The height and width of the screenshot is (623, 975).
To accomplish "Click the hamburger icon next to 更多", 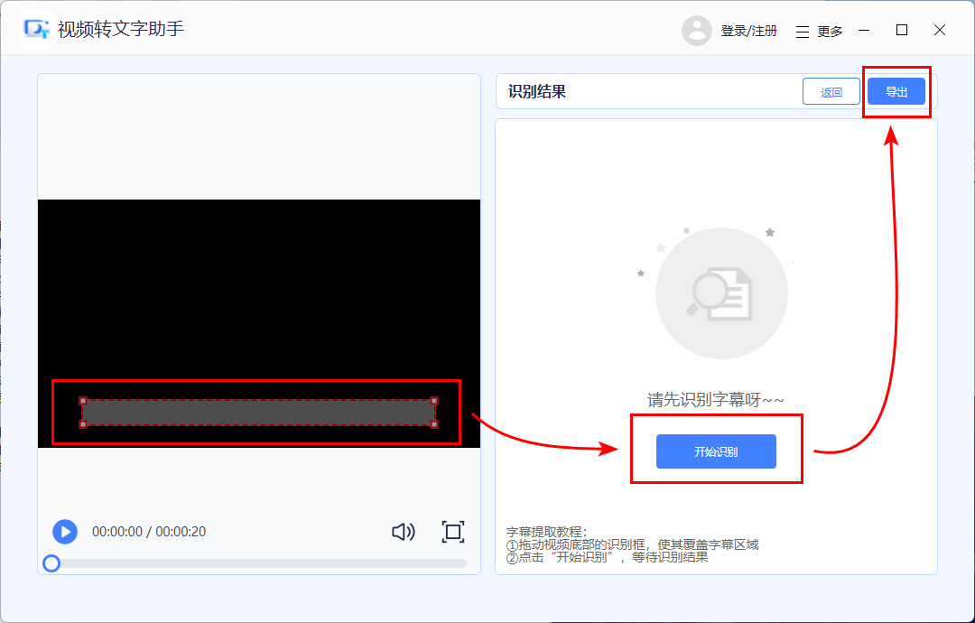I will coord(802,30).
